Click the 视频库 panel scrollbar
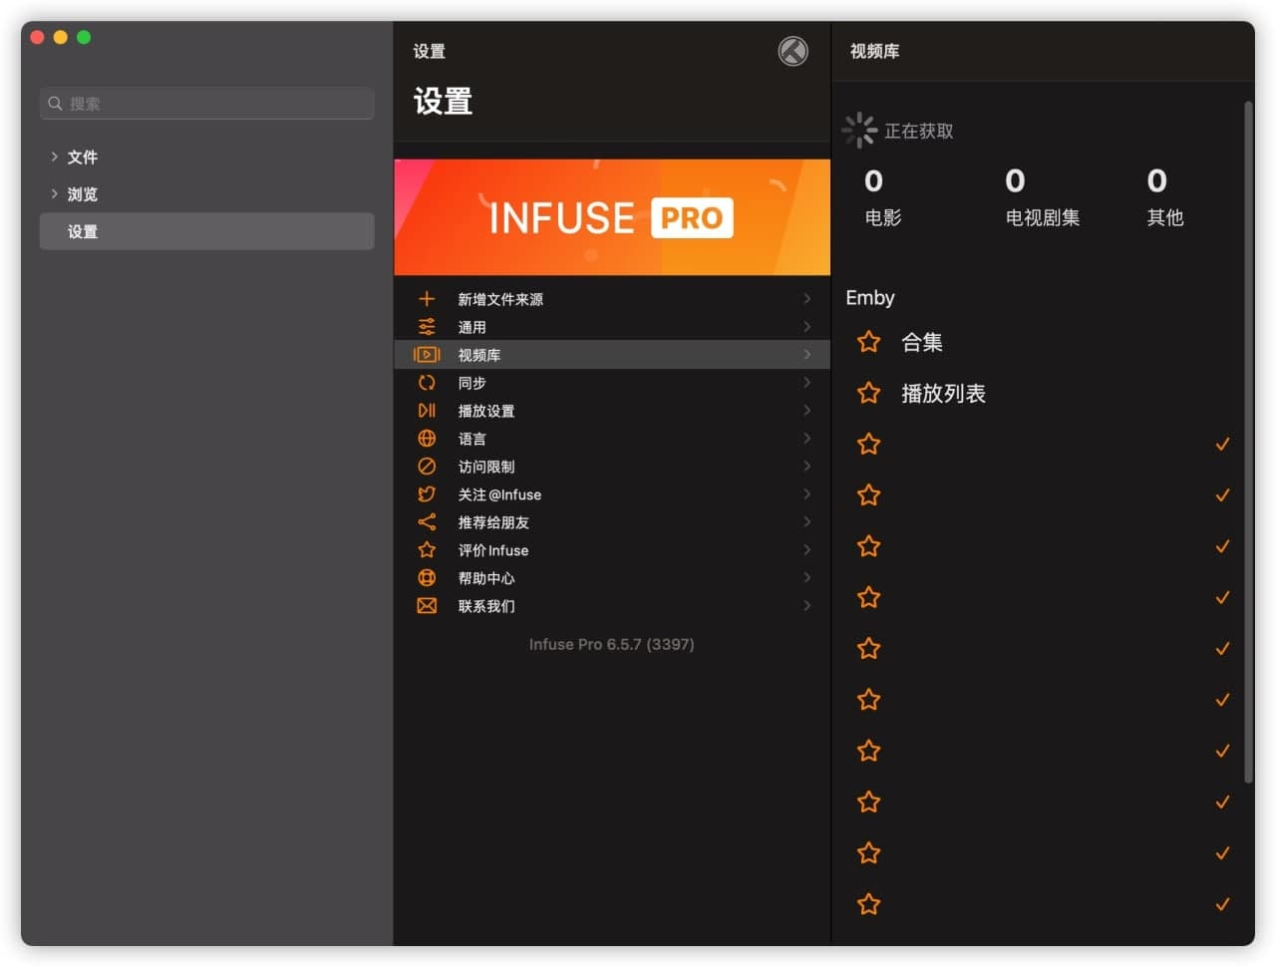Screen dimensions: 1276x967 1248,441
